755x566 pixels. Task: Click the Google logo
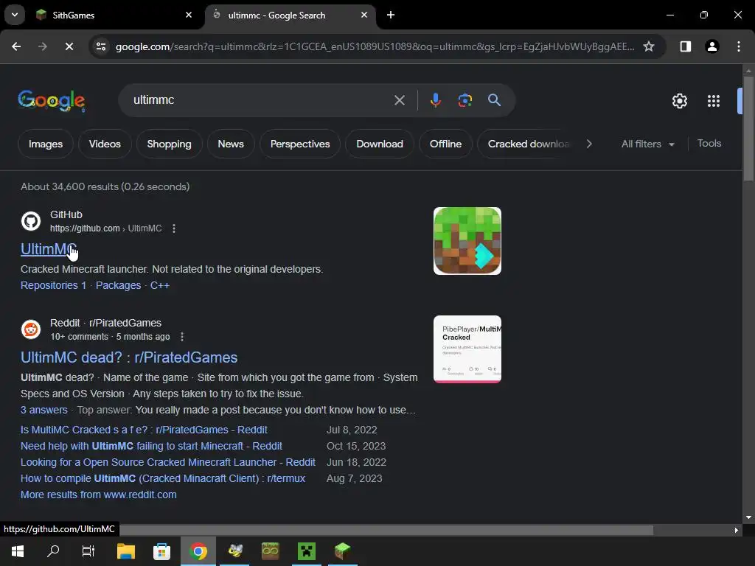click(52, 100)
